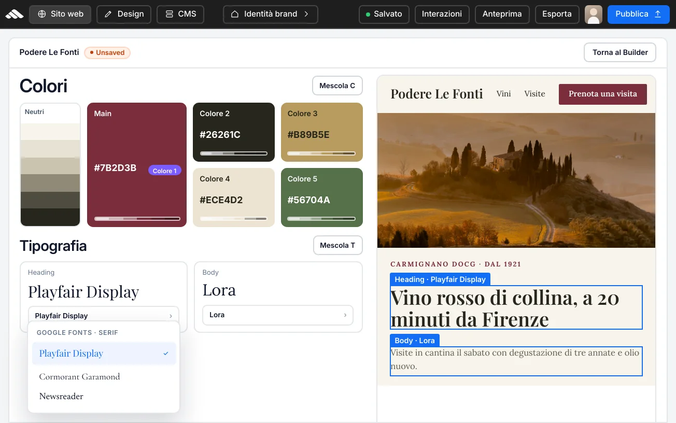Select the Main color #7B2D3B swatch
This screenshot has width=676, height=423.
point(137,165)
